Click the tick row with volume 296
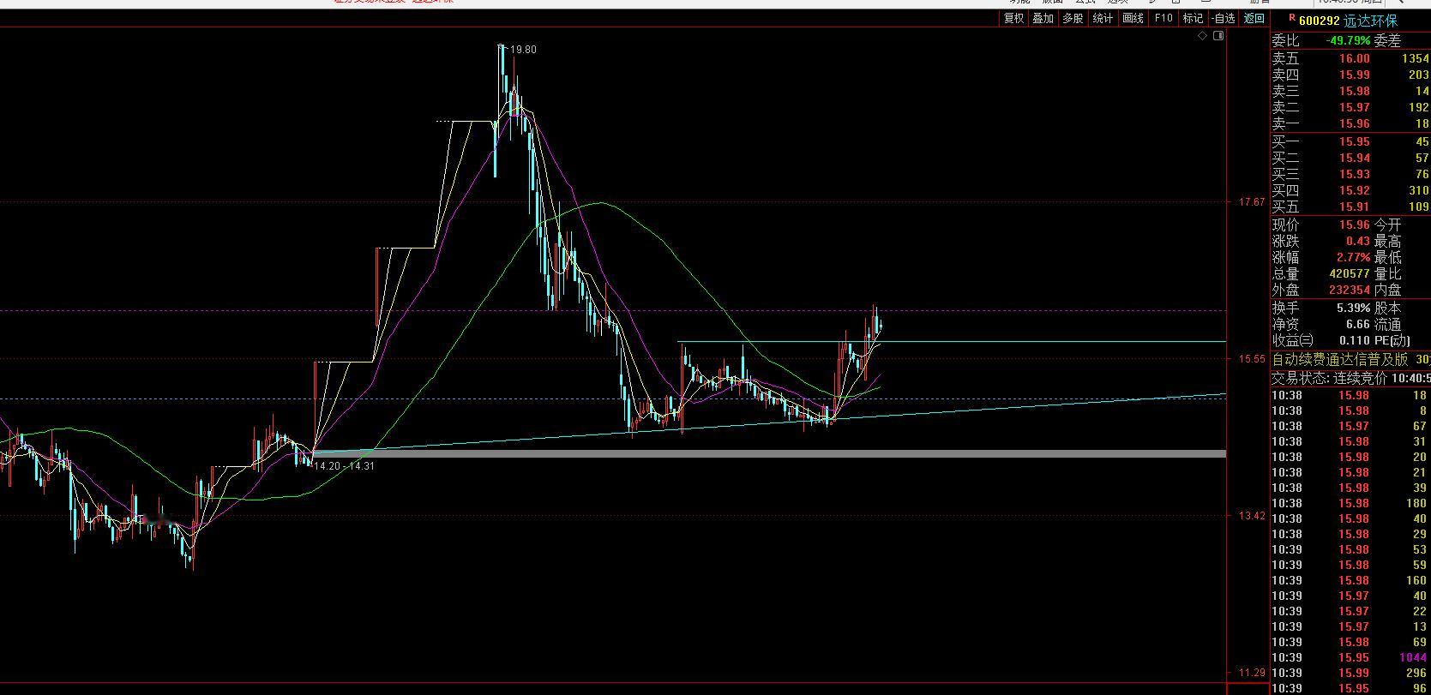 (1350, 673)
